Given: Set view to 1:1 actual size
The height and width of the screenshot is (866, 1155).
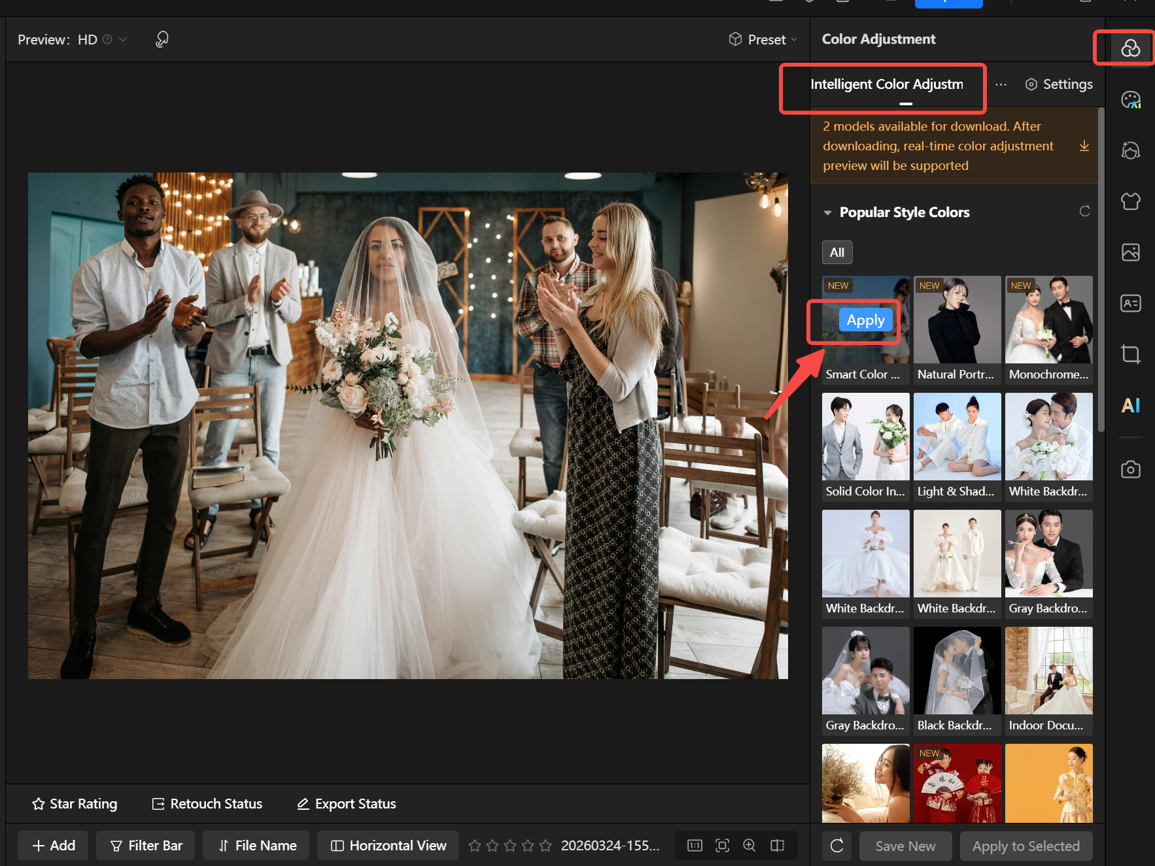Looking at the screenshot, I should 695,845.
